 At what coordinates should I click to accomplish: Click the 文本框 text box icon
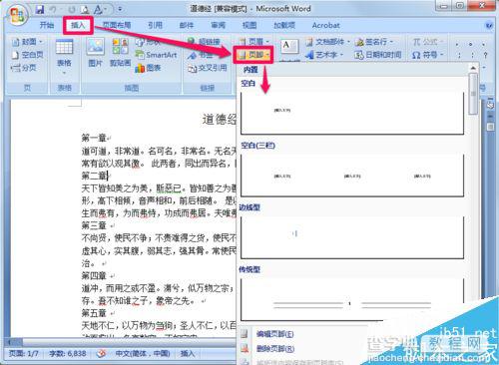coord(288,47)
